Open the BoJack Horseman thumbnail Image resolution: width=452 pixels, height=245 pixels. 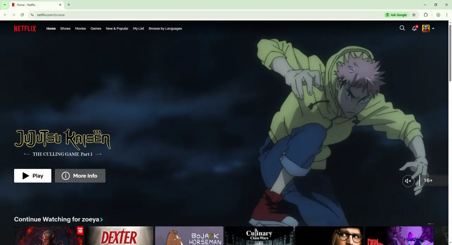point(189,235)
